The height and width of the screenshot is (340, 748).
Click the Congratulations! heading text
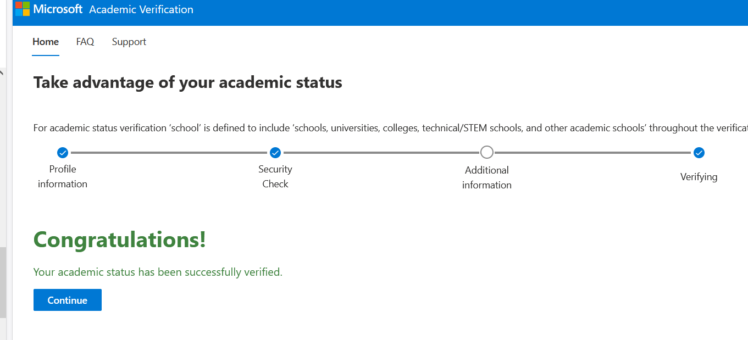coord(120,240)
